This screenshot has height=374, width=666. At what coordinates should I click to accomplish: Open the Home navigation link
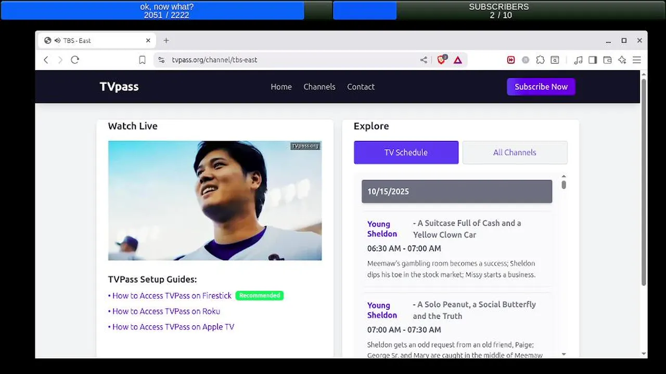pyautogui.click(x=281, y=87)
